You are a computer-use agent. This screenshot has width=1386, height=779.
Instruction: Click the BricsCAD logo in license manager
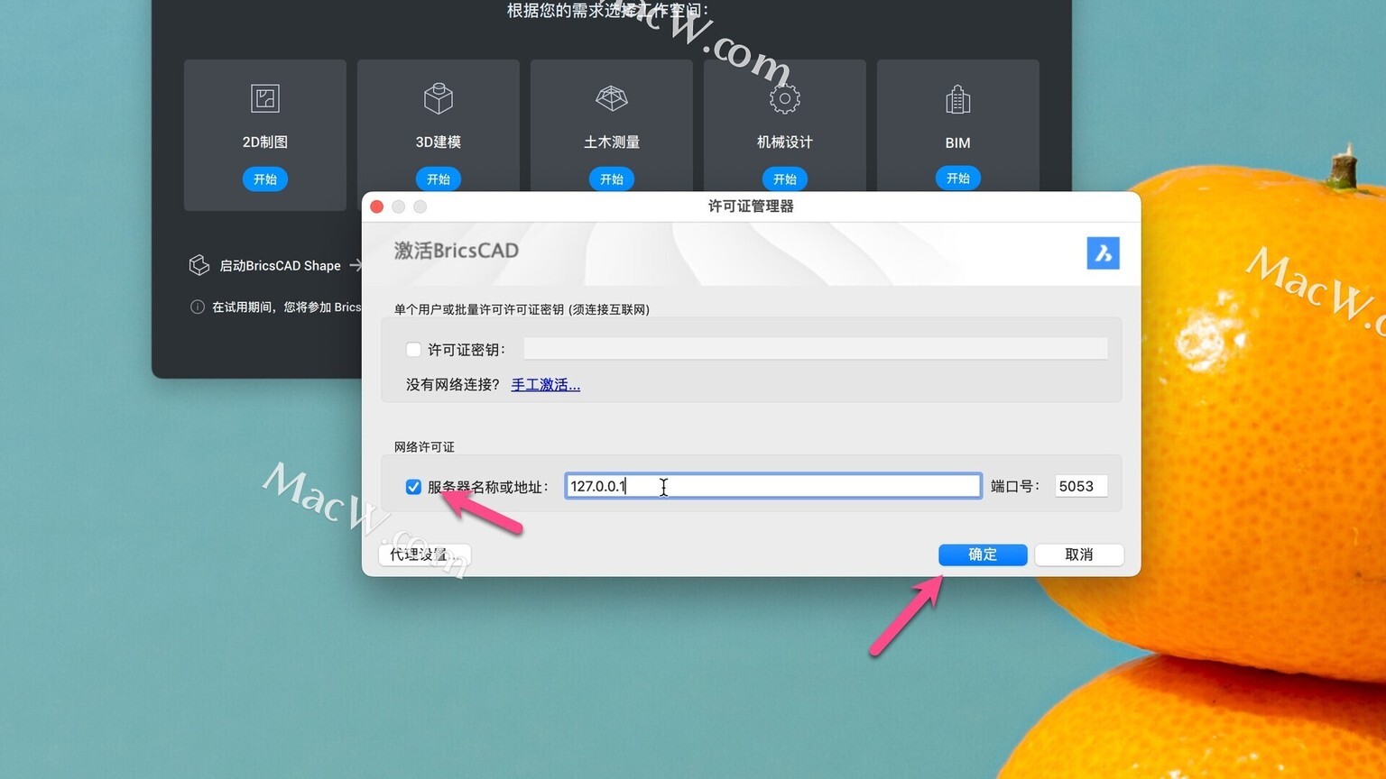(1103, 253)
